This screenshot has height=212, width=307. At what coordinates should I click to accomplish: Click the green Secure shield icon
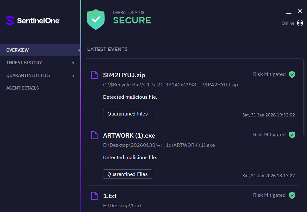coord(96,19)
